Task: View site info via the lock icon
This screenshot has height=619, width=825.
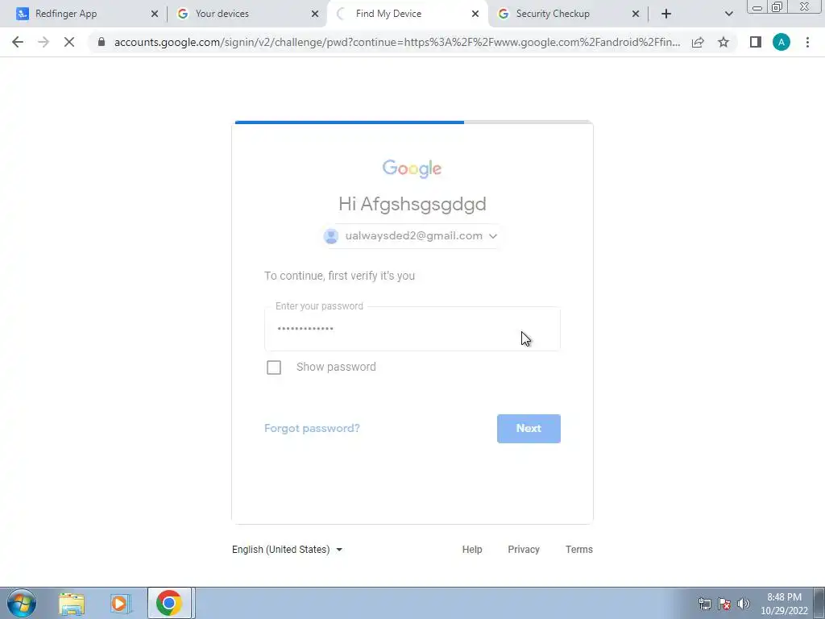Action: [x=102, y=42]
